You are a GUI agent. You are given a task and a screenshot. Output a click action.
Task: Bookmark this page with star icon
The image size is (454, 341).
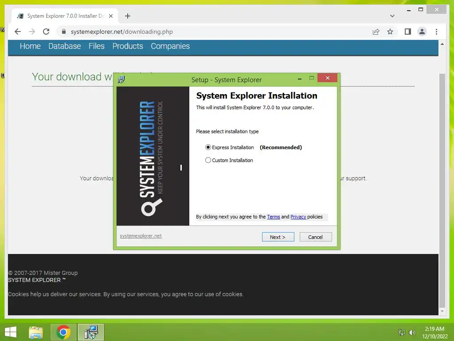click(390, 32)
